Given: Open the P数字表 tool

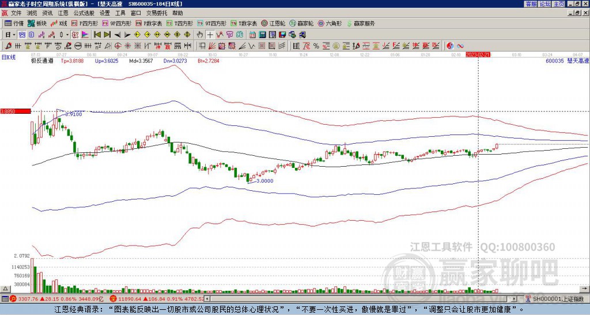Looking at the screenshot, I should point(149,23).
